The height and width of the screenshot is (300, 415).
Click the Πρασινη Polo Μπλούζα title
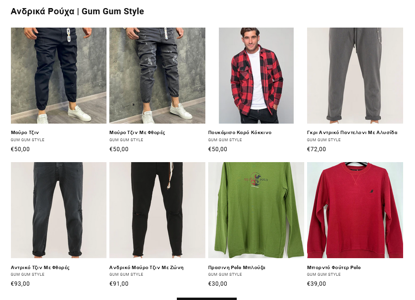(x=237, y=267)
